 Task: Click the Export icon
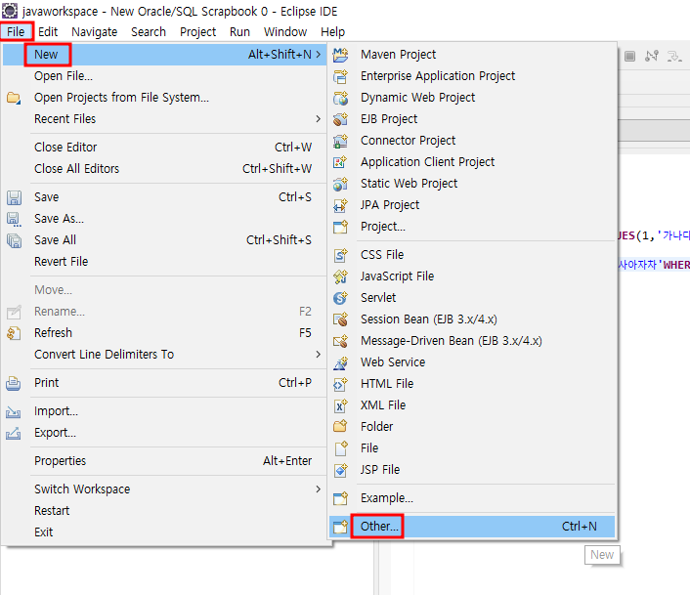pos(14,433)
